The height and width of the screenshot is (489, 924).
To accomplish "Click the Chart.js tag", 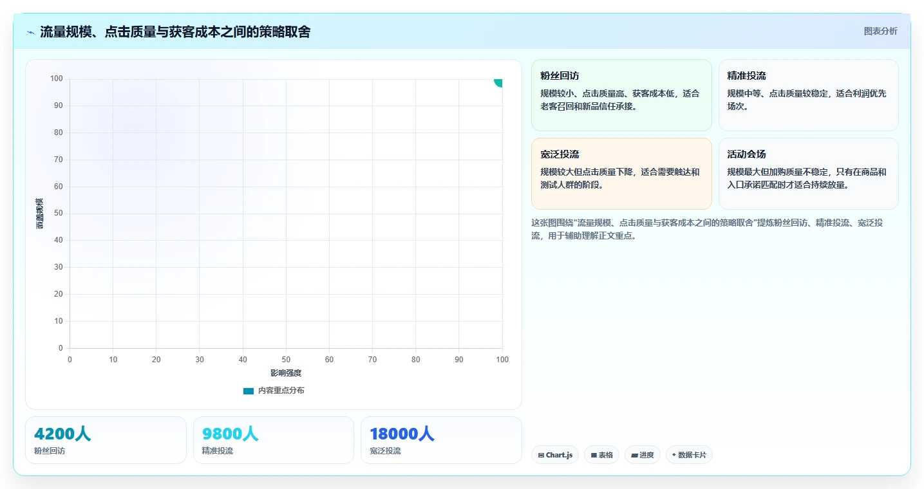I will [x=555, y=455].
